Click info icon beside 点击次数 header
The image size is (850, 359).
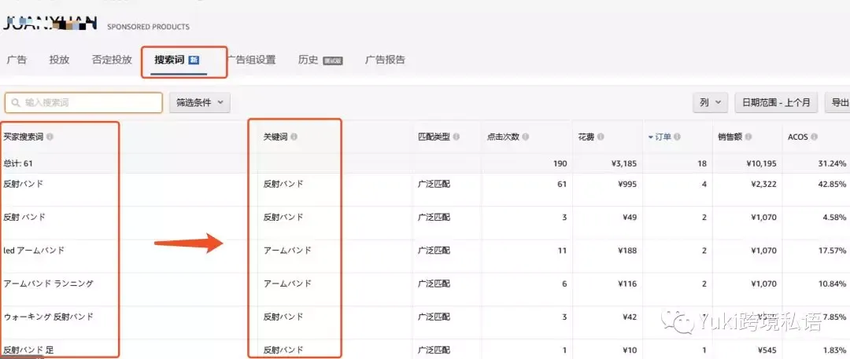(526, 137)
